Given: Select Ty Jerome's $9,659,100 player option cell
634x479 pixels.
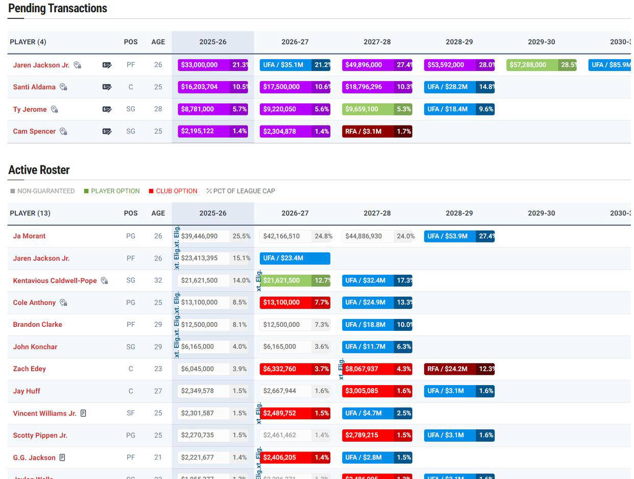Looking at the screenshot, I should click(377, 109).
